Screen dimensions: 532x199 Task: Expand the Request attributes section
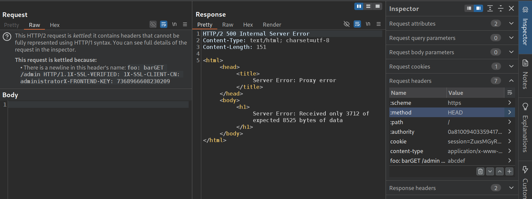(511, 24)
